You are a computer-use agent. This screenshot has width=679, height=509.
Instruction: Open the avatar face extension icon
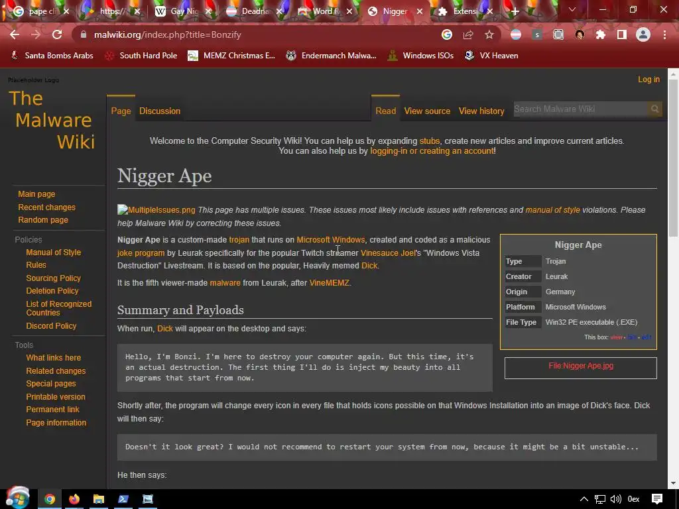[580, 34]
